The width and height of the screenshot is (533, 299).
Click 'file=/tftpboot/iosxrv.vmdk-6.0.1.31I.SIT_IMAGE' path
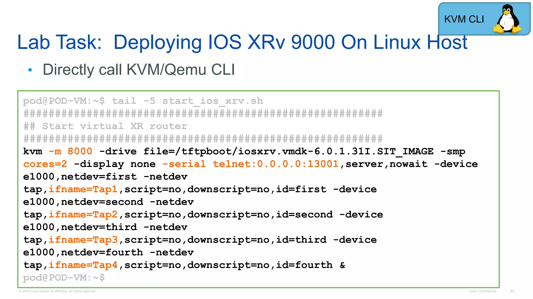(x=288, y=151)
